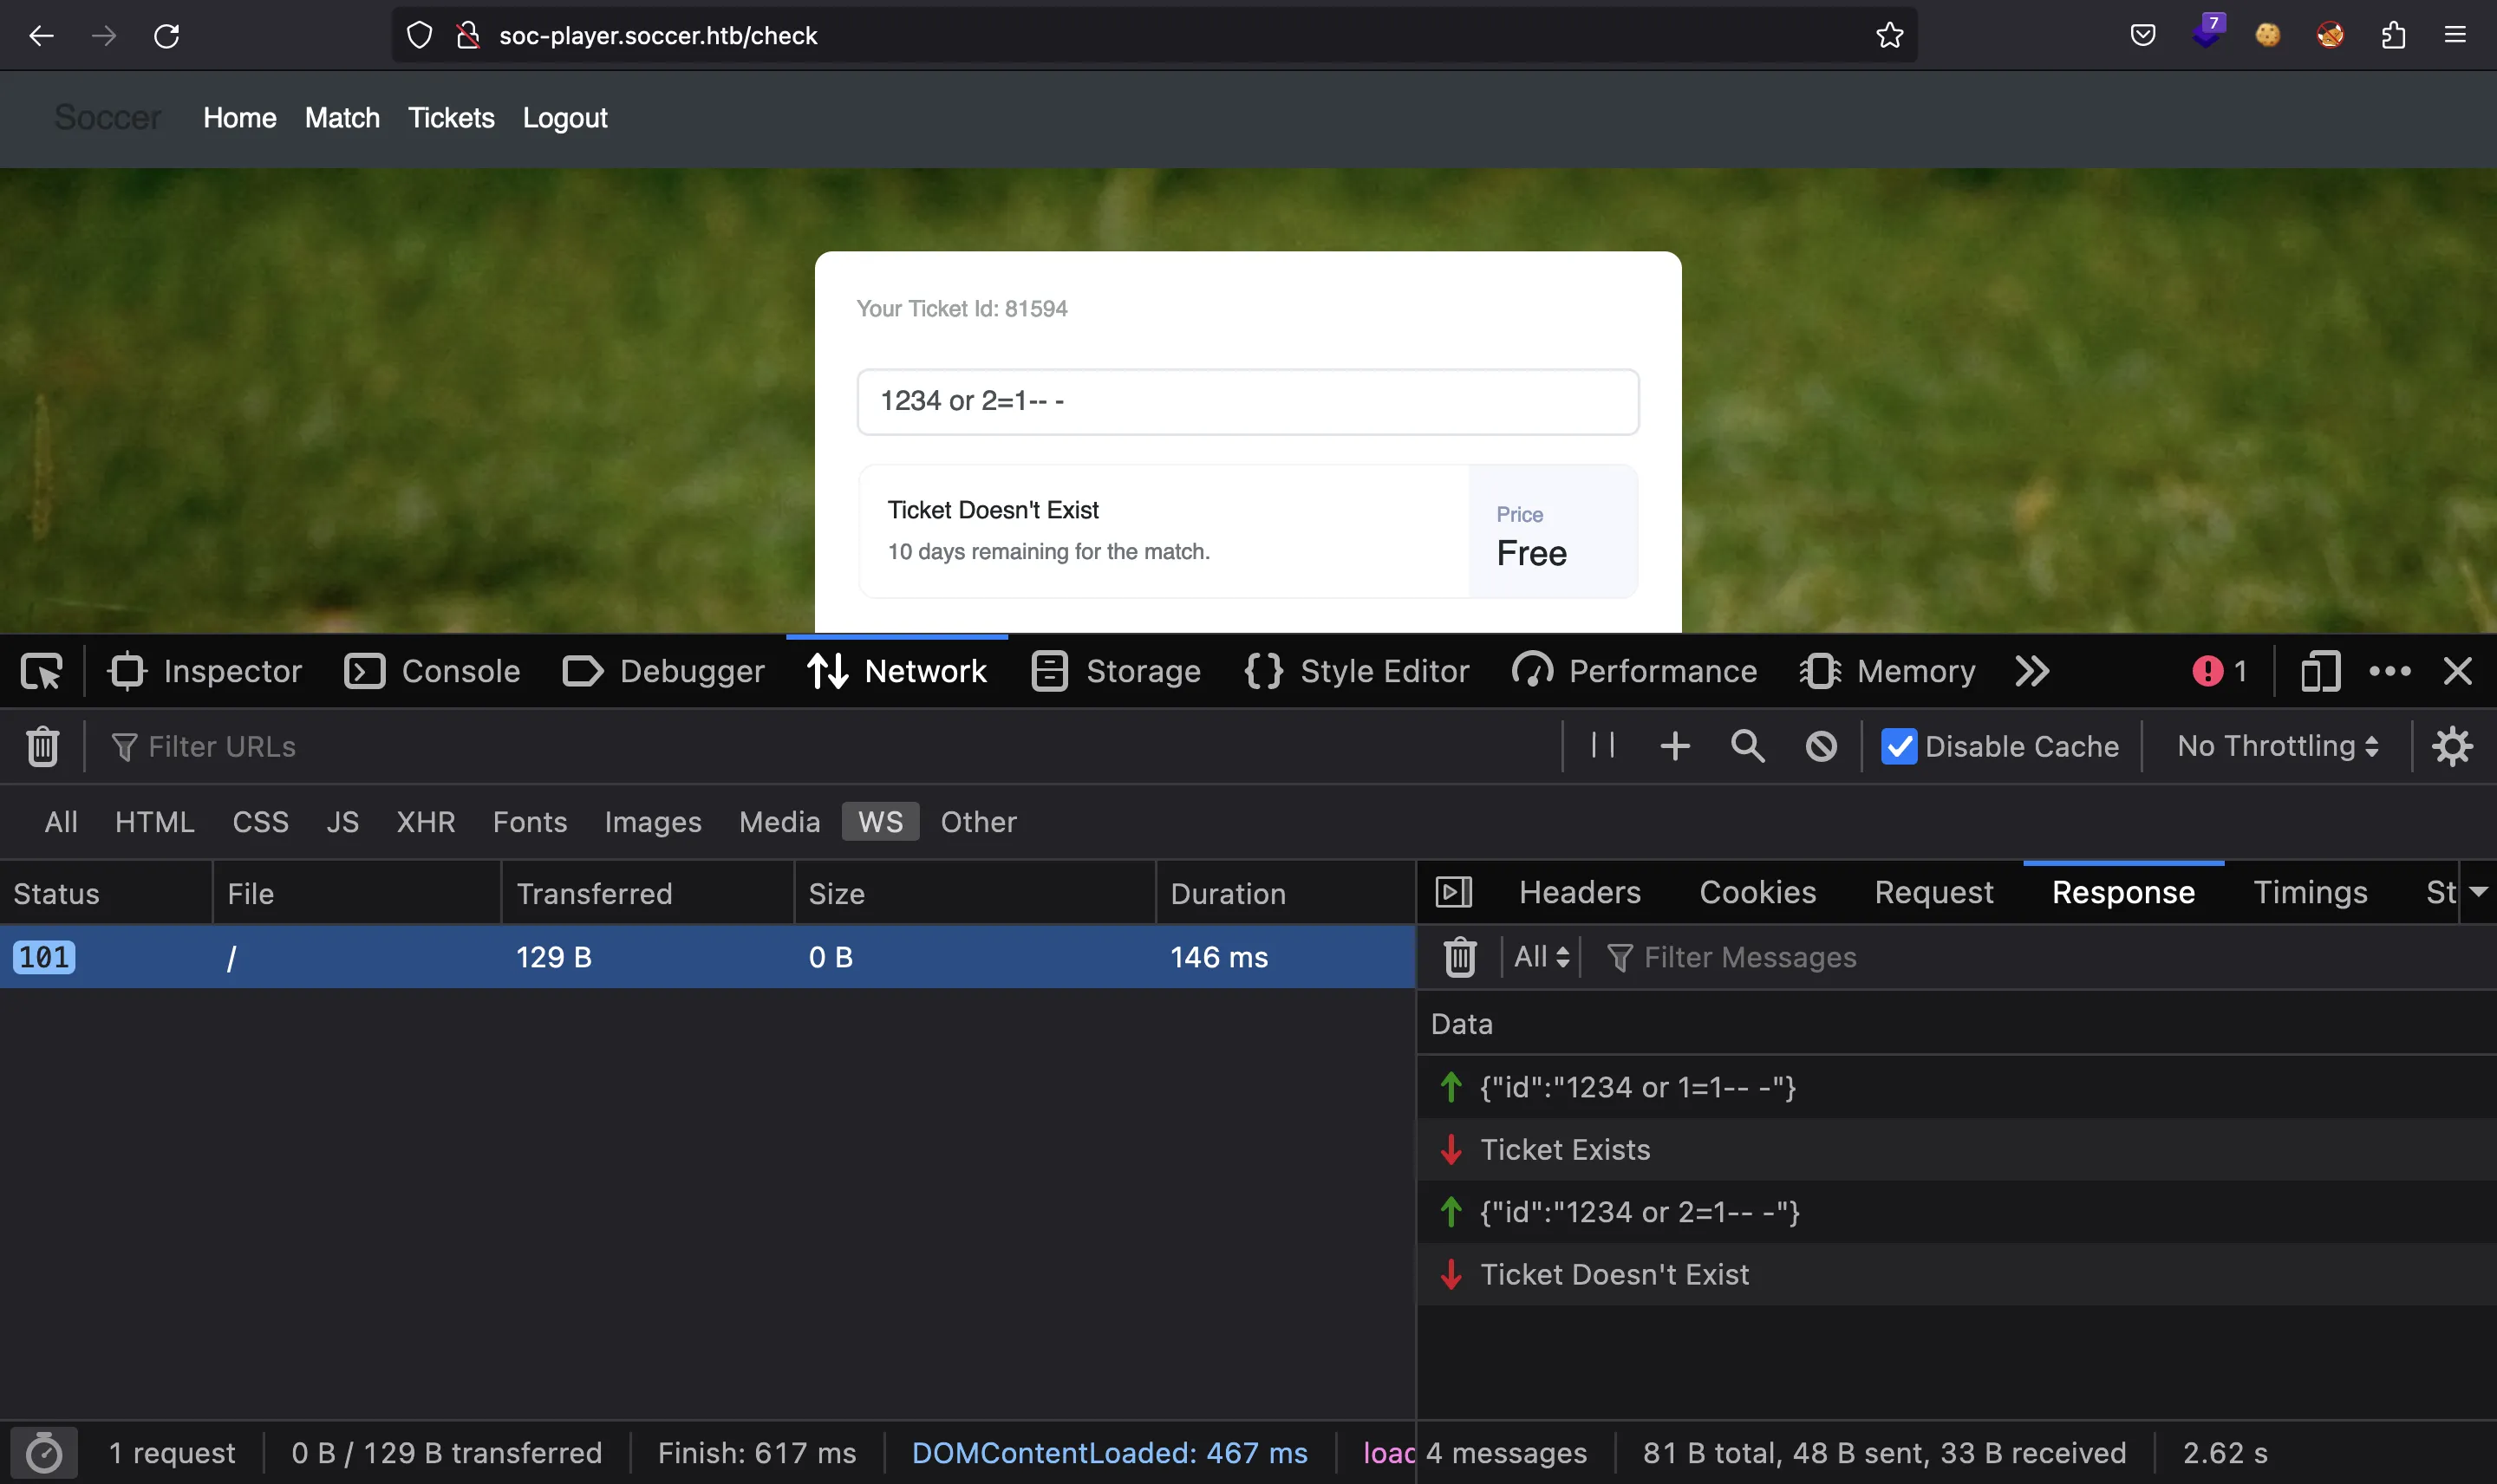Open the All message type dropdown
The width and height of the screenshot is (2497, 1484).
click(x=1541, y=957)
